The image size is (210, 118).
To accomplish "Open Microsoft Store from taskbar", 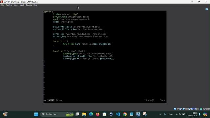I will (104, 114).
